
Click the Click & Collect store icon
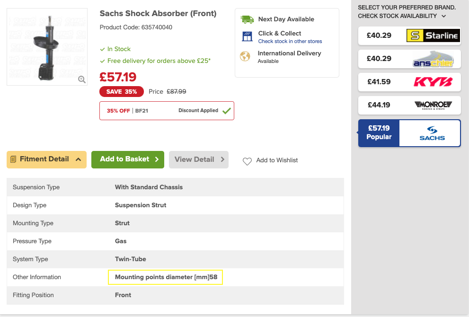tap(247, 36)
